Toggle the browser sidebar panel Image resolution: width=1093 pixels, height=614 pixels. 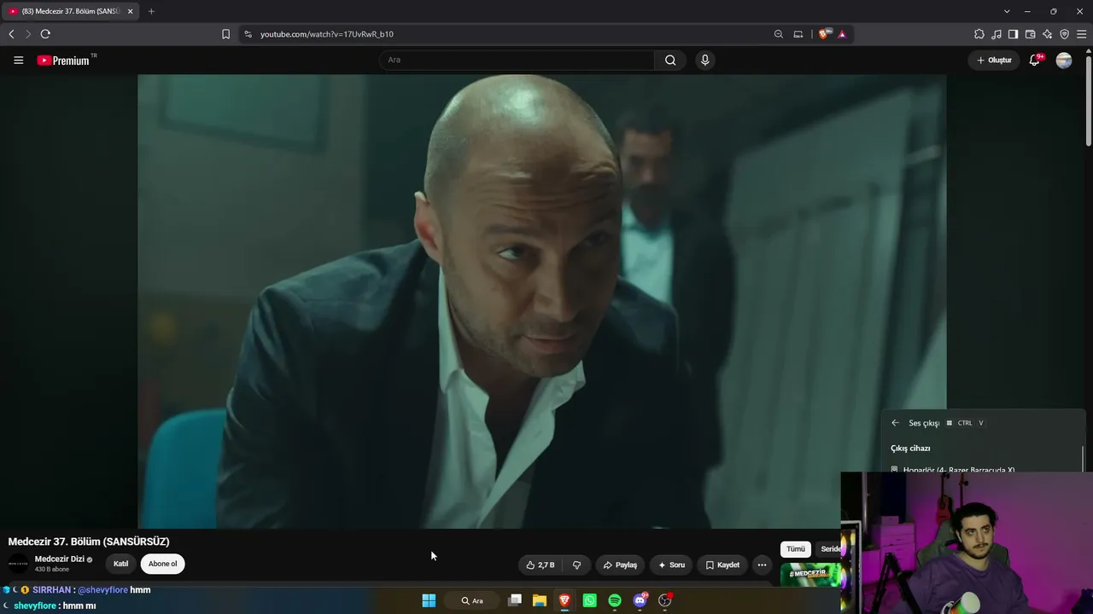click(1014, 34)
